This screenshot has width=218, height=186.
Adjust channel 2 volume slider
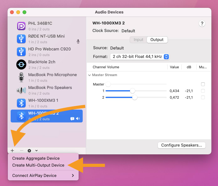(136, 97)
